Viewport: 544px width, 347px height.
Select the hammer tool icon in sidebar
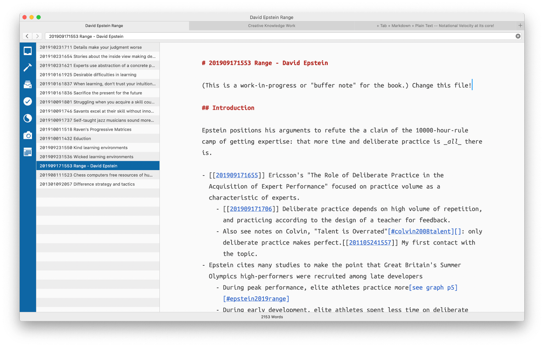(28, 68)
